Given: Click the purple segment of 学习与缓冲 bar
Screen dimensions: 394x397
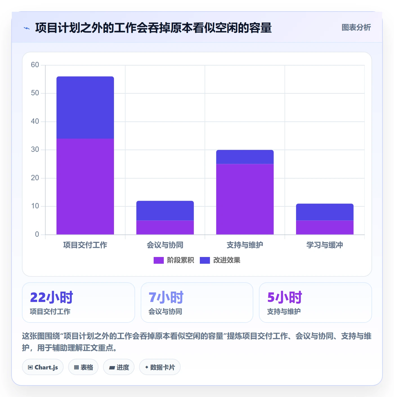Looking at the screenshot, I should (325, 227).
